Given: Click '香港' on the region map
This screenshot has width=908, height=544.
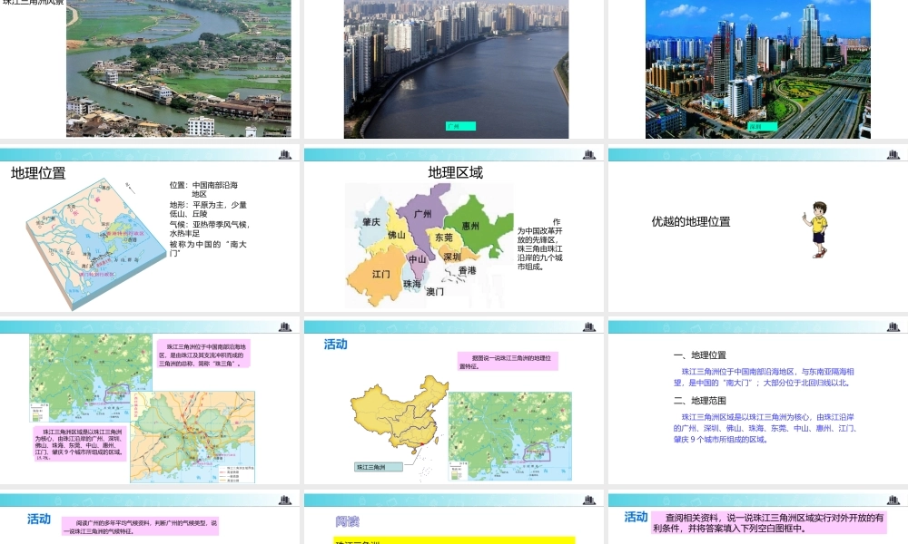Looking at the screenshot, I should point(468,270).
